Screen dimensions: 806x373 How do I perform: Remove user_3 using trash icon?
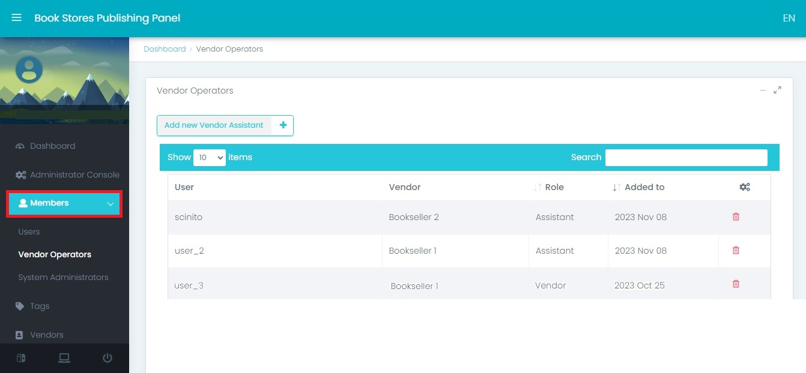coord(736,284)
